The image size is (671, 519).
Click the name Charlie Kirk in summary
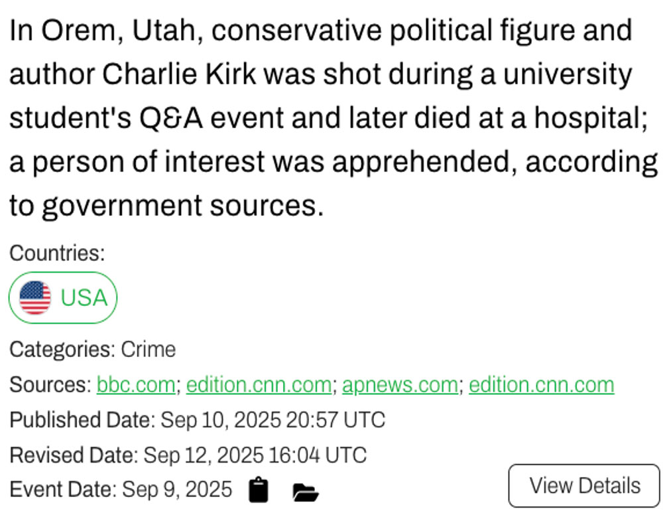180,74
